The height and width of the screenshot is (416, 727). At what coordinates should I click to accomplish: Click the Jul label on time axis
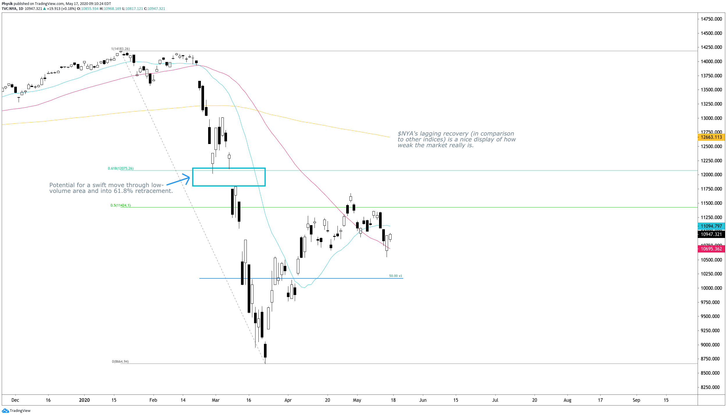[x=495, y=400]
